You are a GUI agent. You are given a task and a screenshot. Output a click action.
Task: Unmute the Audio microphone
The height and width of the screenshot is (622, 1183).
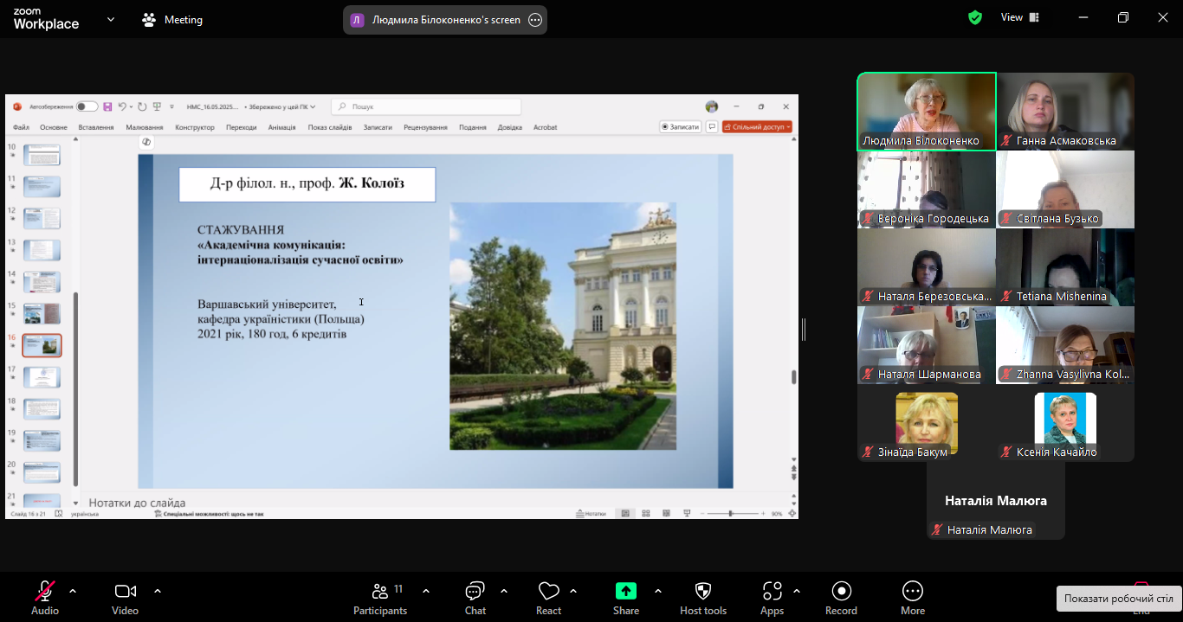point(45,592)
